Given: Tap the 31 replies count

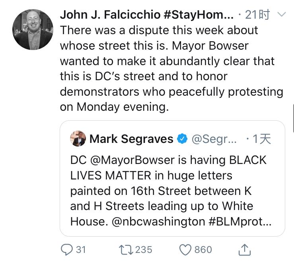Looking at the screenshot, I should point(81,249).
